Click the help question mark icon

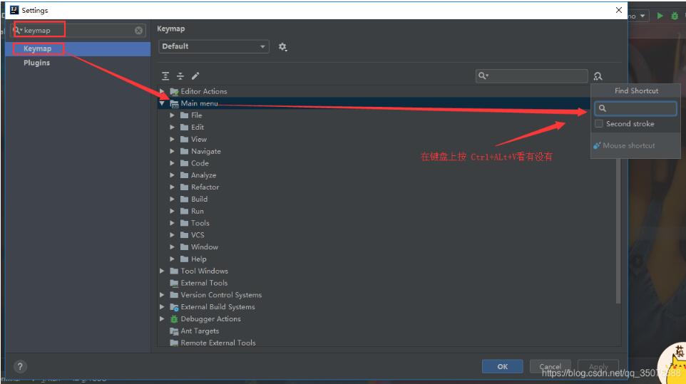[x=20, y=367]
